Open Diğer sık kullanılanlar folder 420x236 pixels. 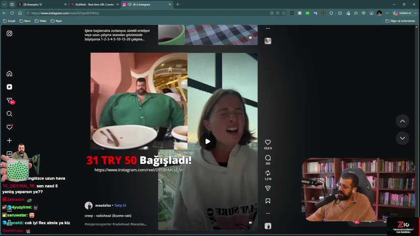[x=400, y=21]
